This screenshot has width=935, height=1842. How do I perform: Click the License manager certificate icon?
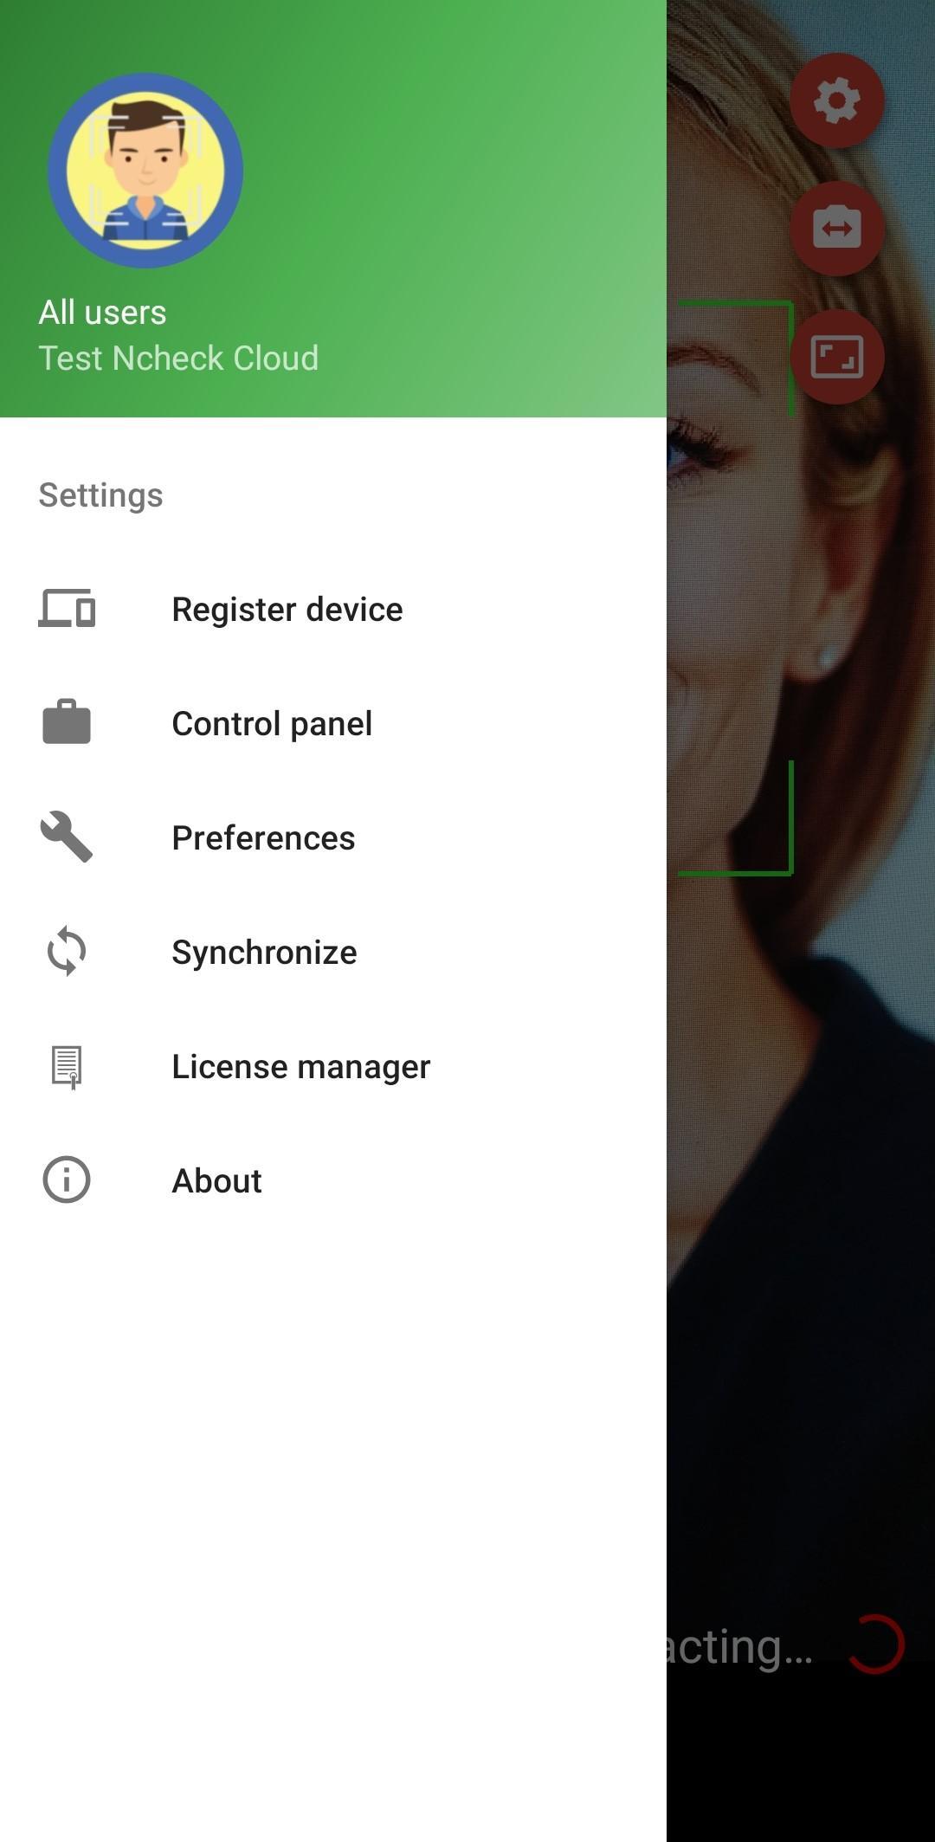(x=67, y=1067)
